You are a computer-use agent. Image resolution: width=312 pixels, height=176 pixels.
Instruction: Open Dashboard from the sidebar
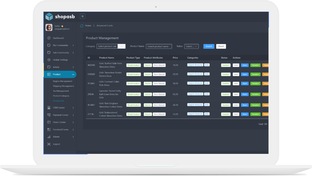click(x=58, y=38)
